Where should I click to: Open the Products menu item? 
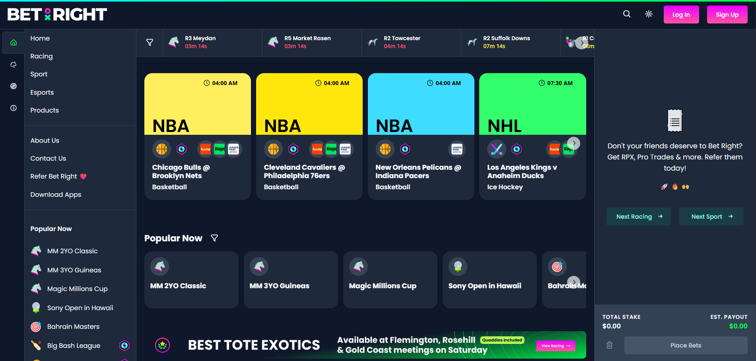[x=45, y=110]
